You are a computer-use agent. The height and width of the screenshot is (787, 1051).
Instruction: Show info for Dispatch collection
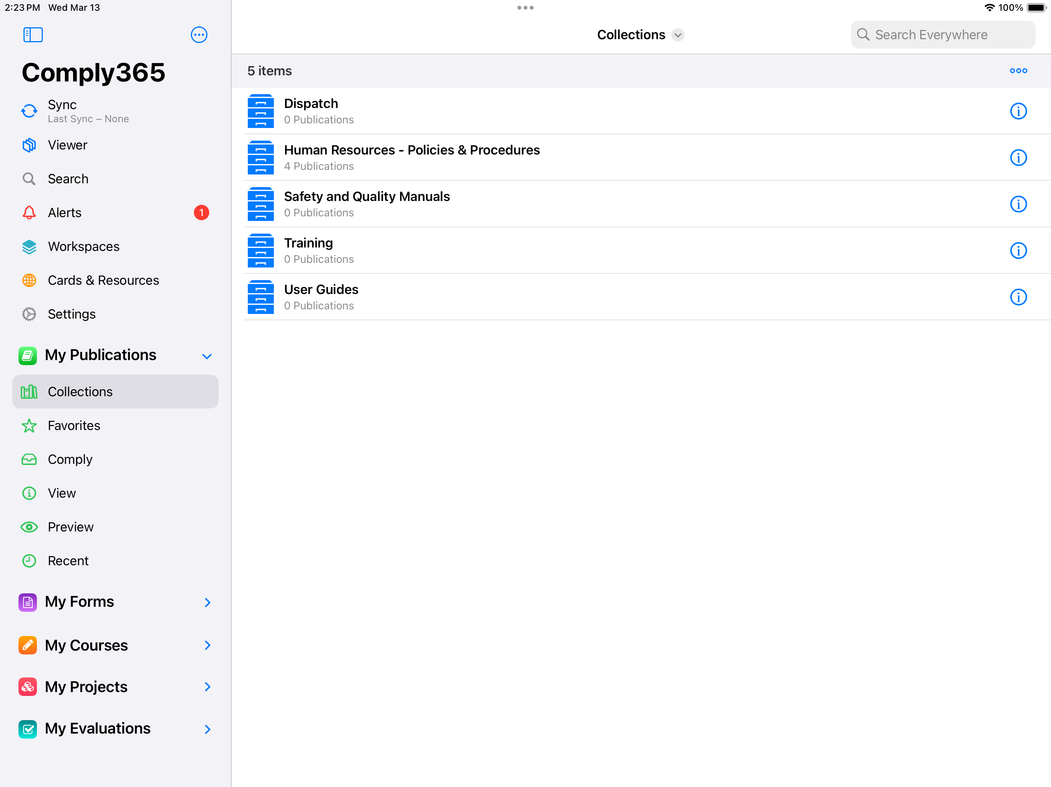click(1018, 111)
